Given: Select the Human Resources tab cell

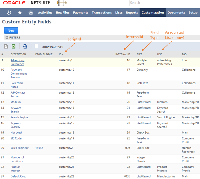Looking at the screenshot, I should (188, 150).
